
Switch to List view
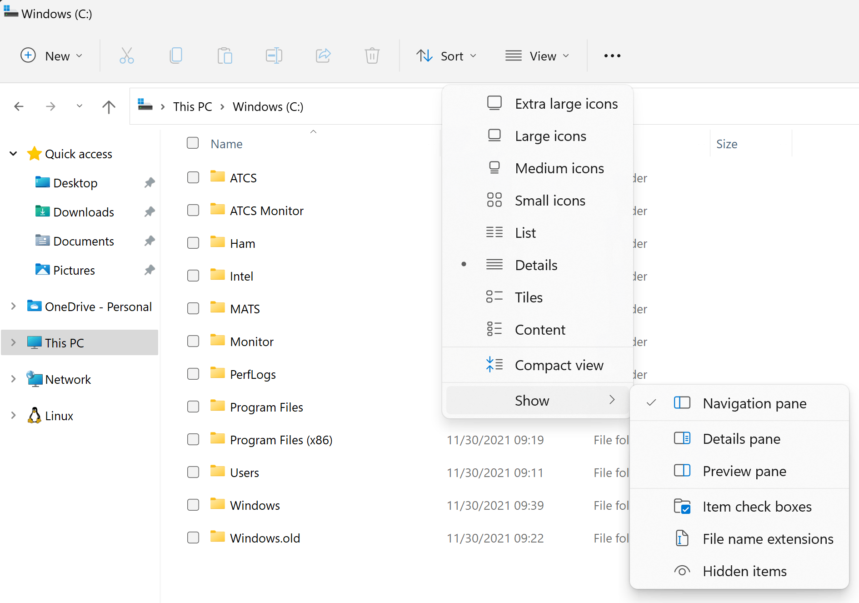pos(538,233)
